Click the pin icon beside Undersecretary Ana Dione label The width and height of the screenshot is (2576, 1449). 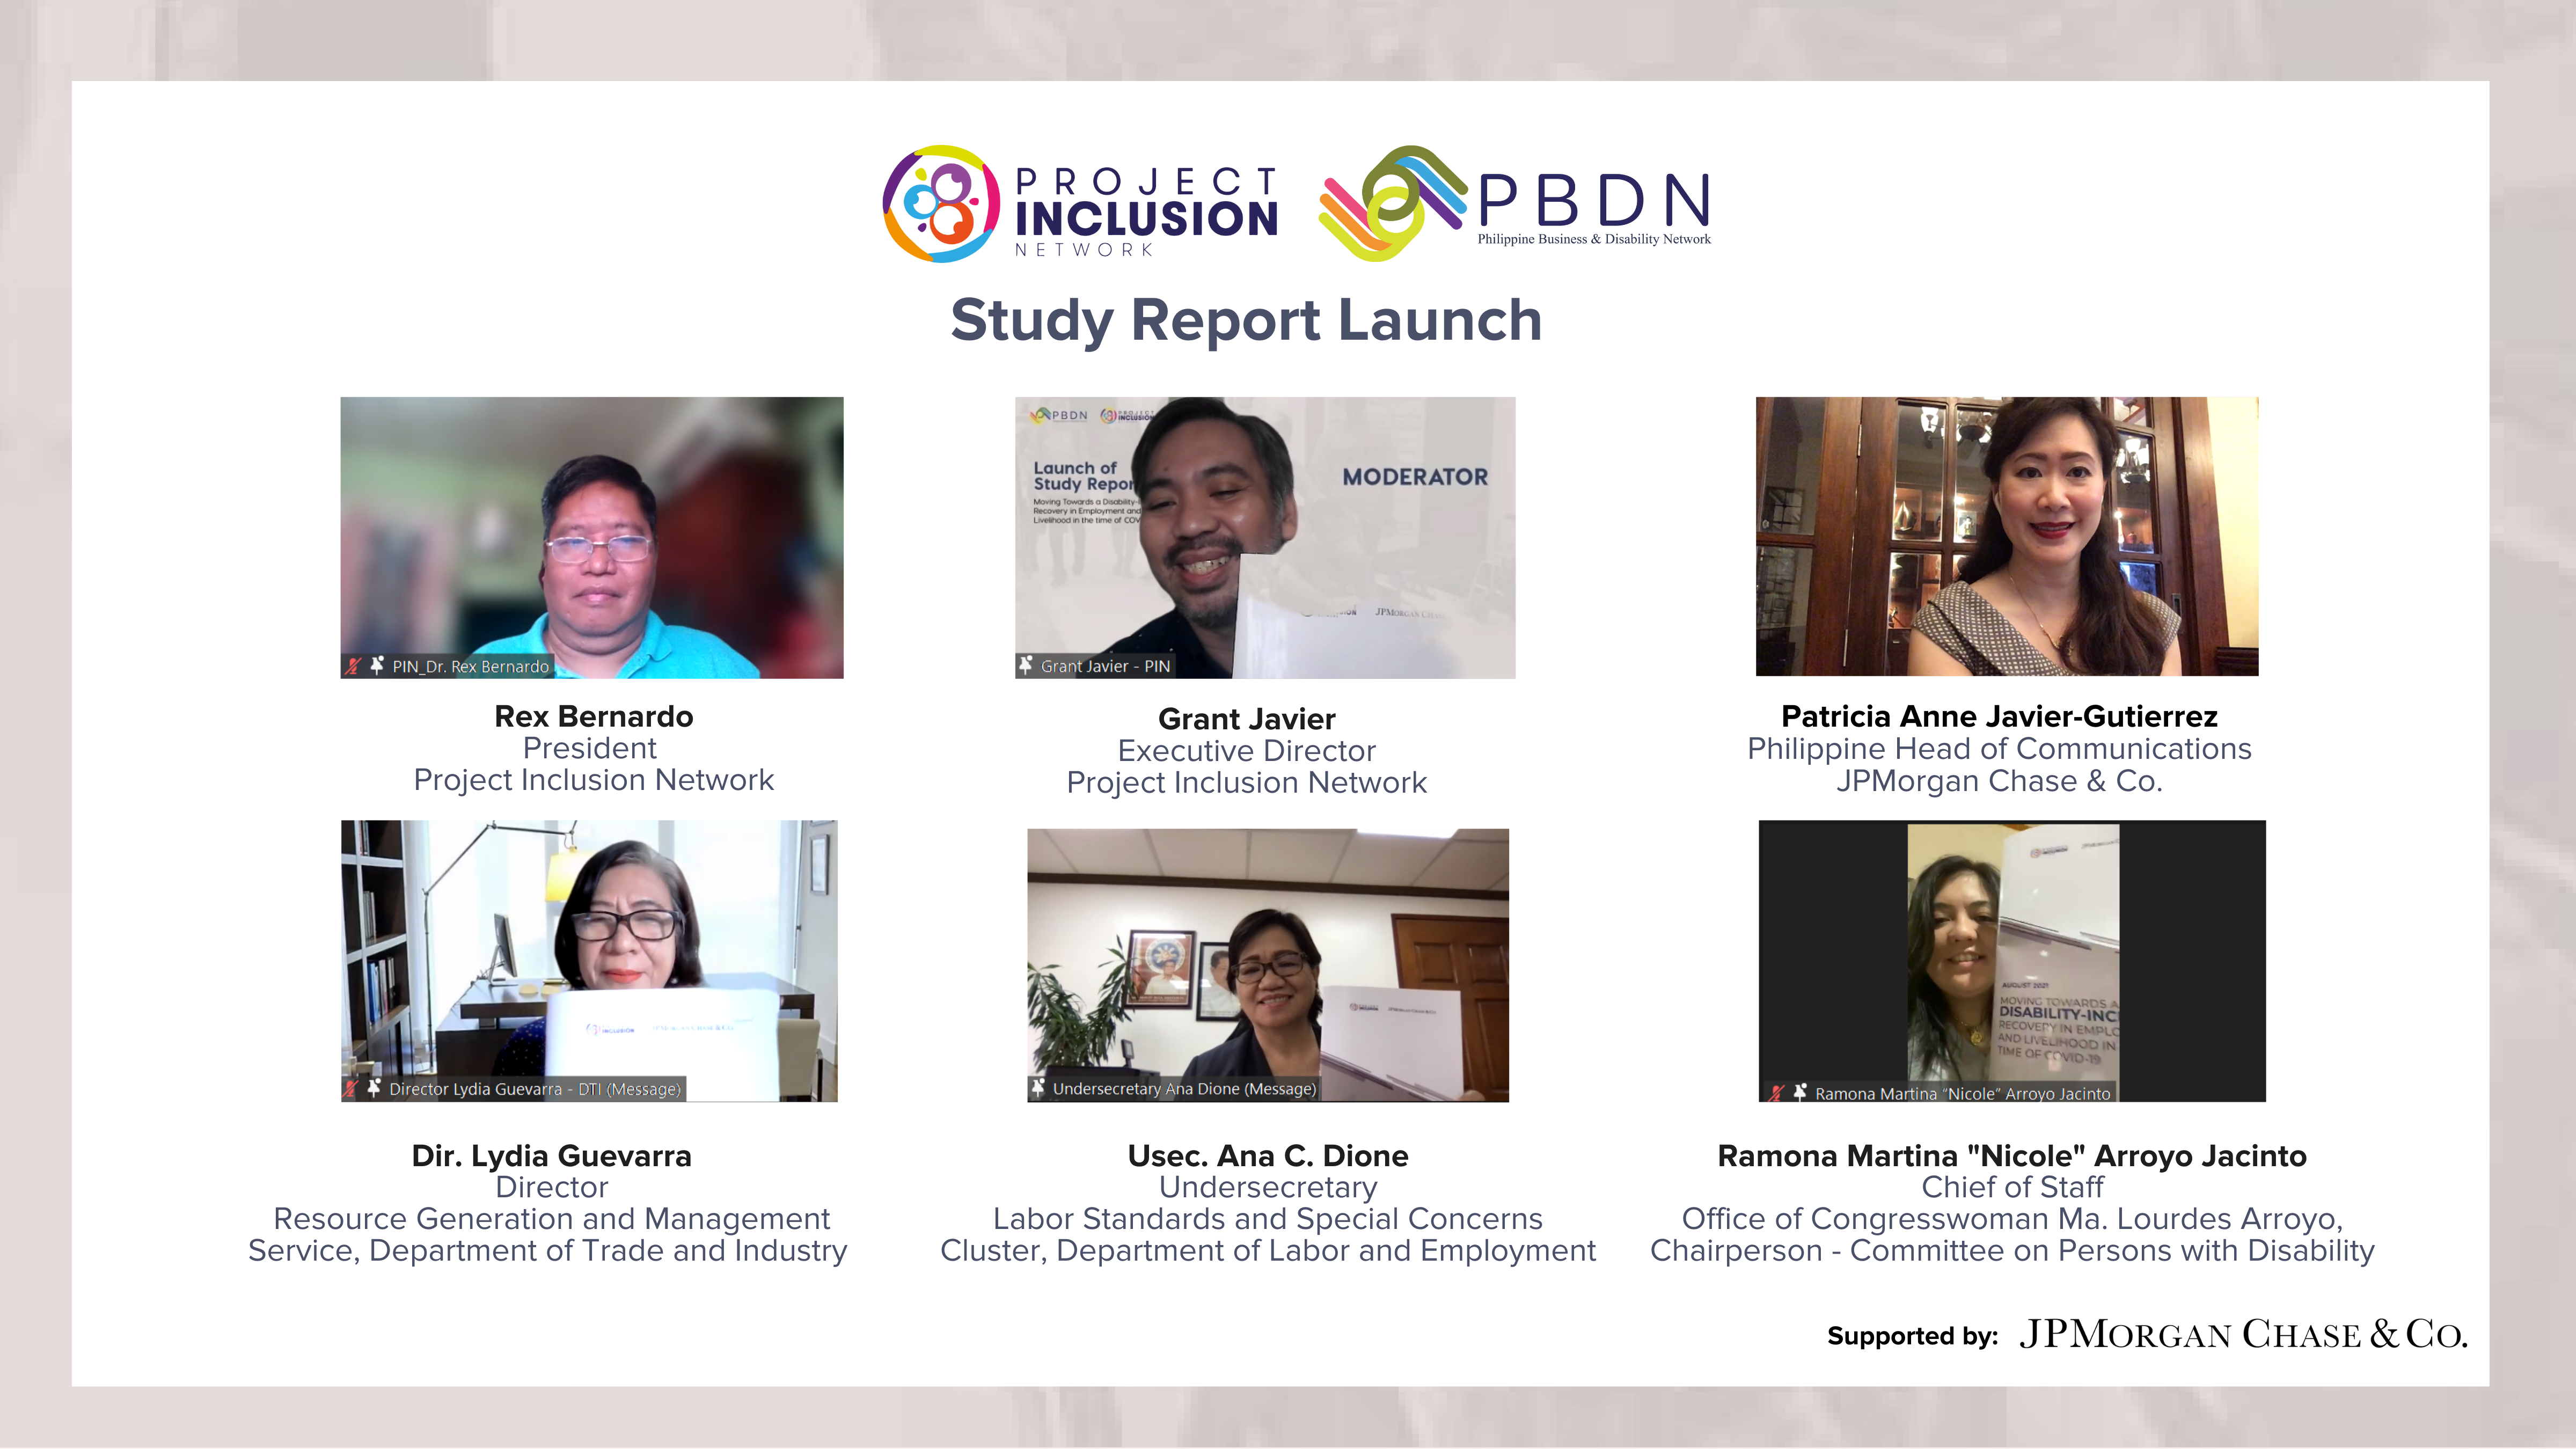tap(1038, 1088)
